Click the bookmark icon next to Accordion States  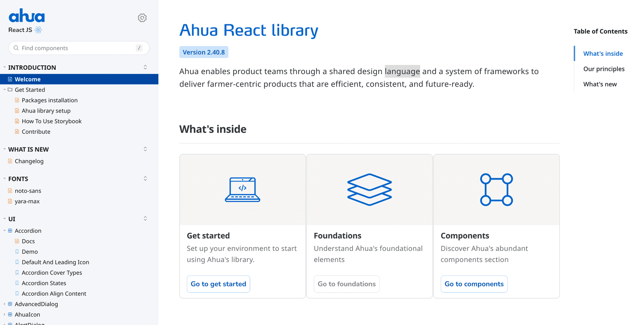tap(17, 283)
